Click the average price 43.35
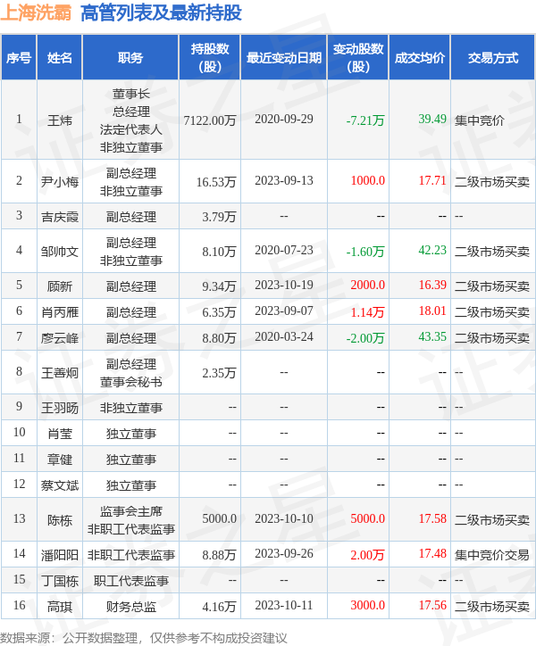The width and height of the screenshot is (536, 646). [x=432, y=336]
